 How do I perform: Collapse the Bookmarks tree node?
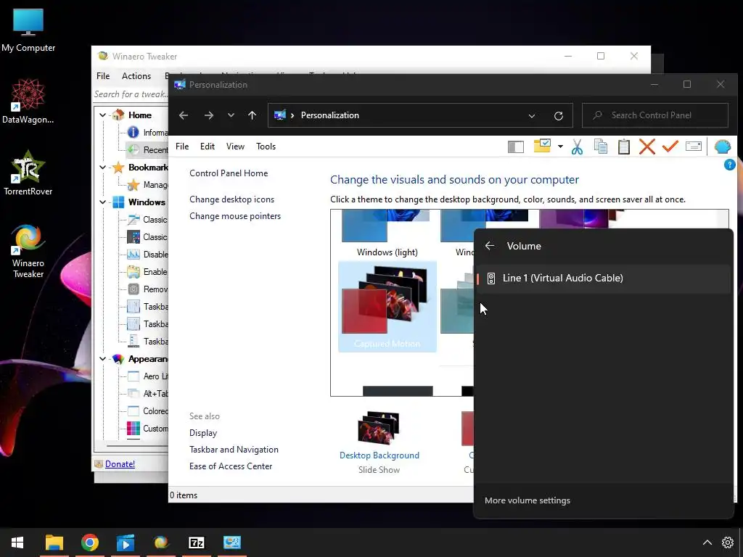(x=103, y=168)
